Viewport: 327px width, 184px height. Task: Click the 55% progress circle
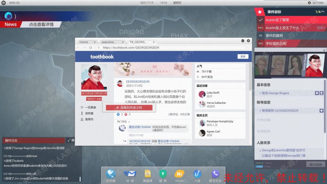tap(260, 44)
